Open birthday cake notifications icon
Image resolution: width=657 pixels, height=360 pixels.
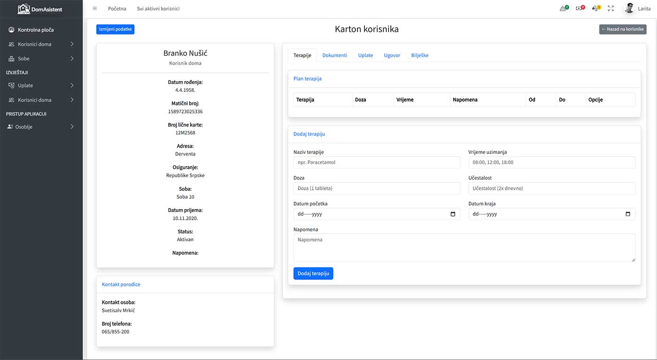[563, 8]
